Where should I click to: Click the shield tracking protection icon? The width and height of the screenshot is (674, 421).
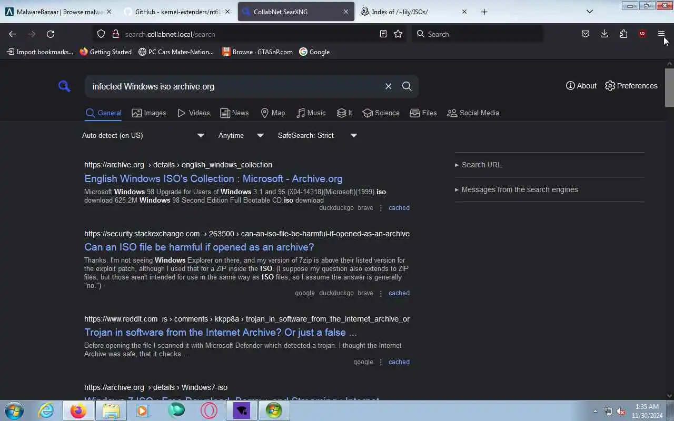pyautogui.click(x=101, y=34)
